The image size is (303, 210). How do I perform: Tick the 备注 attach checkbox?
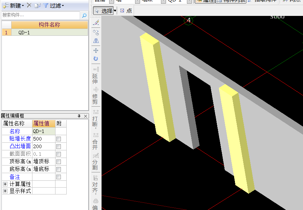point(59,177)
